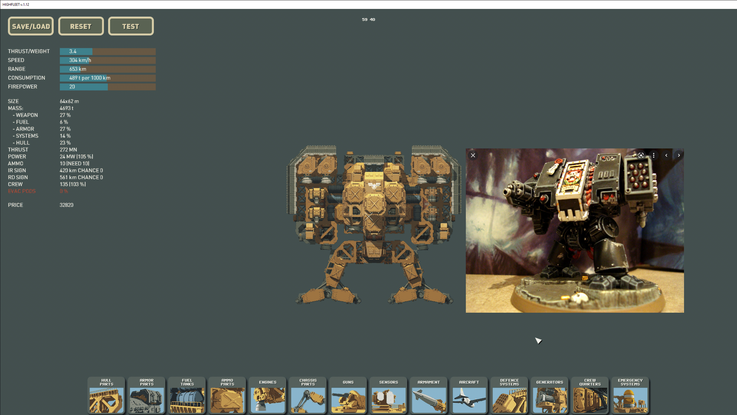Open the Crew Quarters category
This screenshot has width=737, height=415.
(590, 395)
